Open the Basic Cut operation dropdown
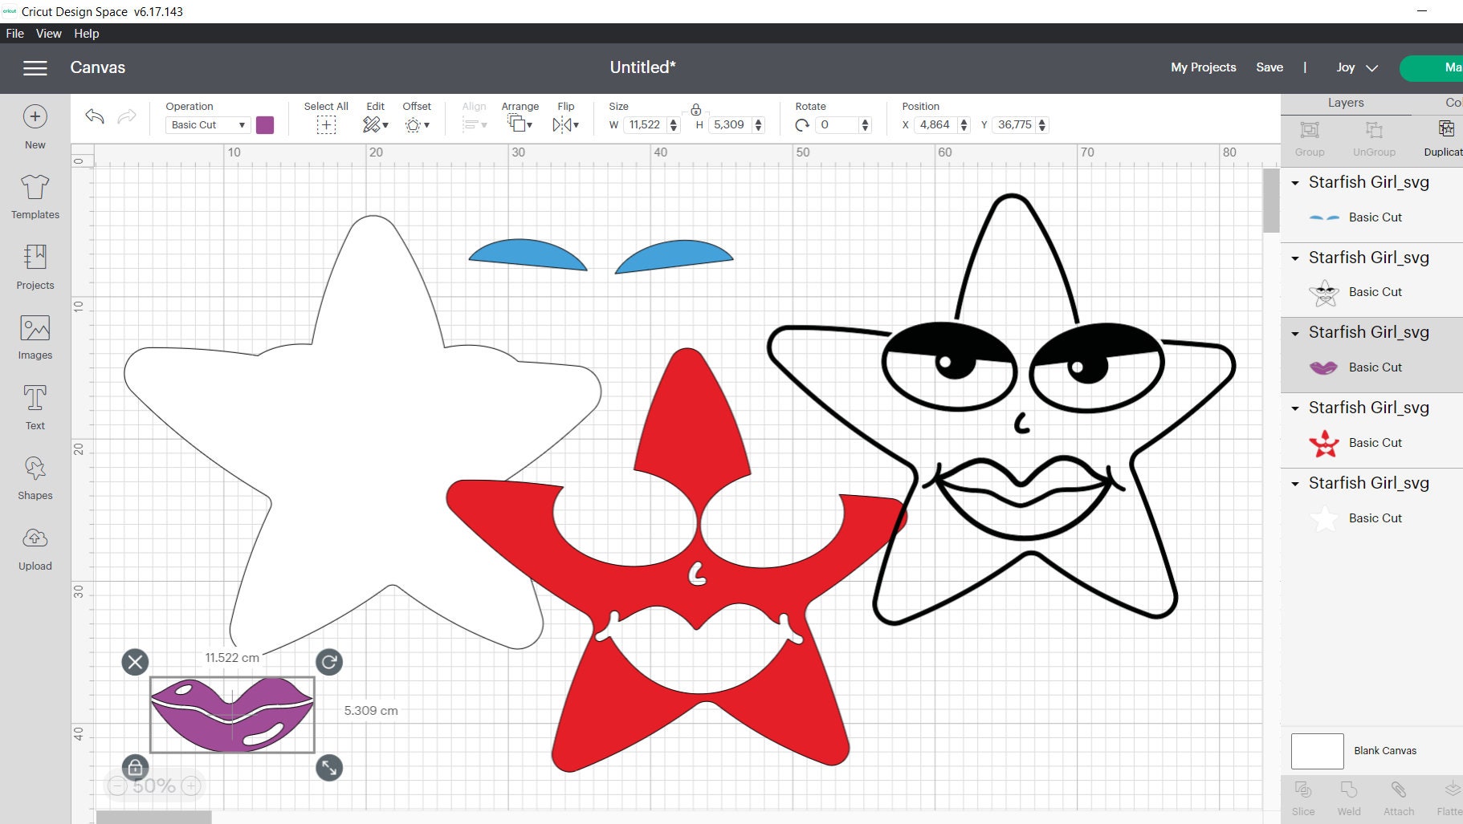 tap(206, 124)
